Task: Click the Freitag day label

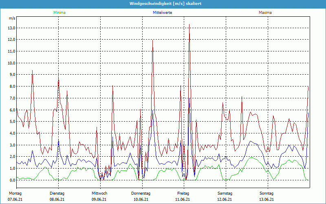Action: click(183, 193)
